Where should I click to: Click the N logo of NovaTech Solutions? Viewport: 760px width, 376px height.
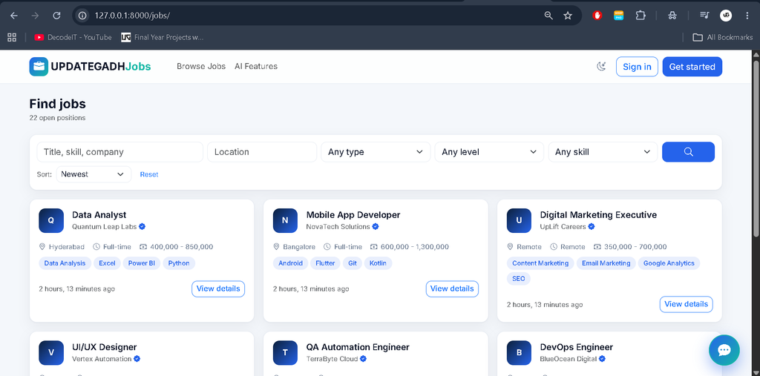pyautogui.click(x=285, y=220)
